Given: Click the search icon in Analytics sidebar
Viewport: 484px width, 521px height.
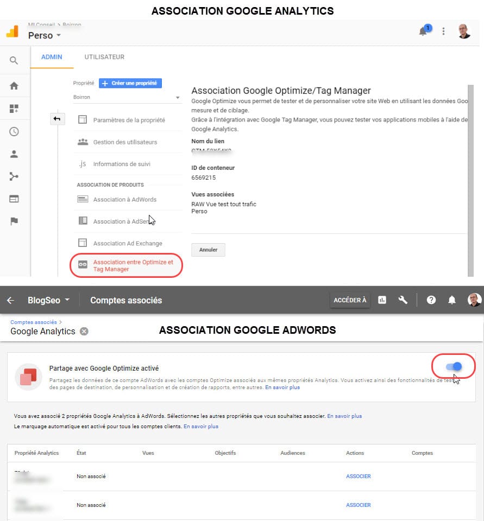Looking at the screenshot, I should click(x=14, y=60).
